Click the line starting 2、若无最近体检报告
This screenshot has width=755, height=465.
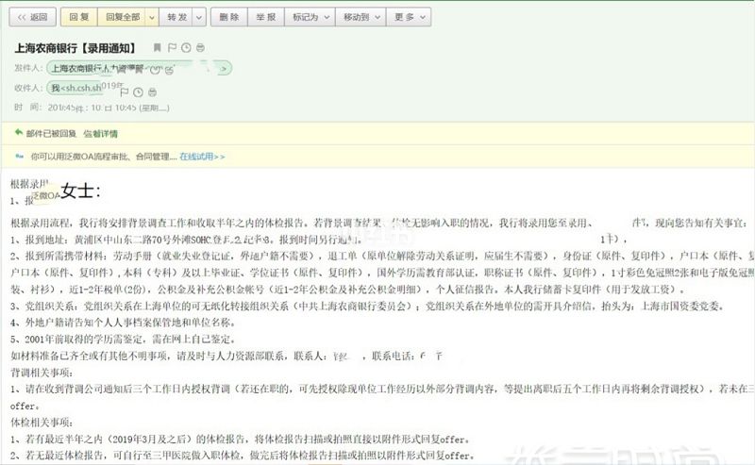tap(243, 455)
